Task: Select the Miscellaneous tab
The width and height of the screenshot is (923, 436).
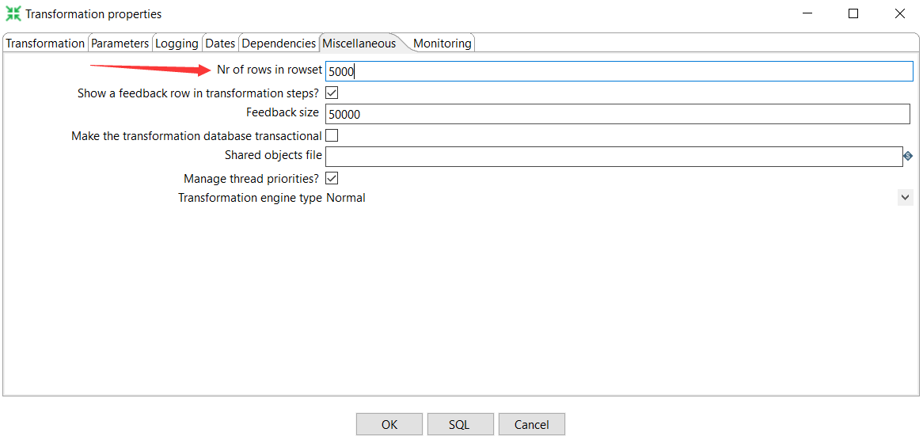Action: [x=359, y=44]
